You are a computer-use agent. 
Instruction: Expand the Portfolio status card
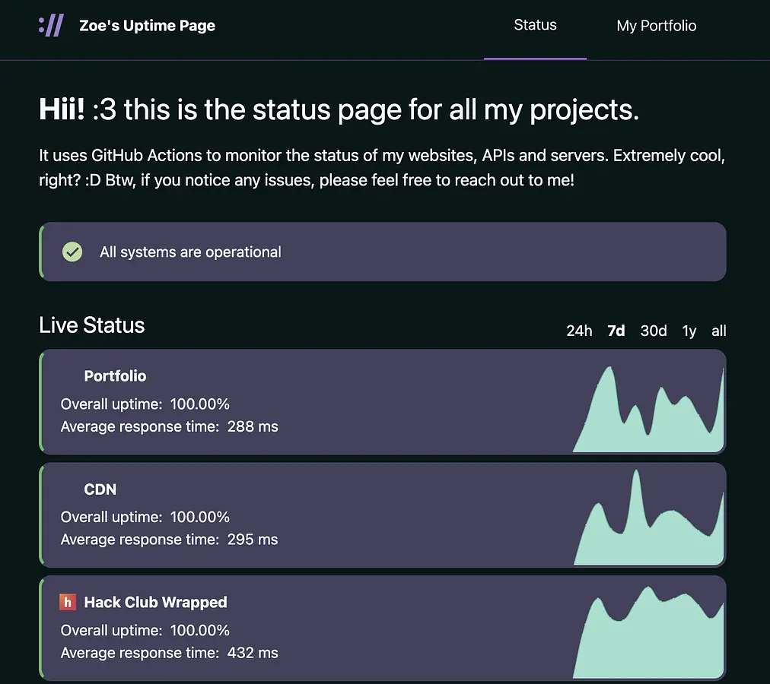point(304,401)
